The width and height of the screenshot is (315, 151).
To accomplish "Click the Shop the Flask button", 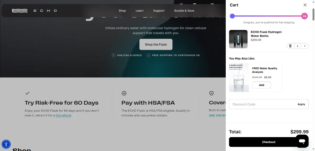I will (156, 44).
